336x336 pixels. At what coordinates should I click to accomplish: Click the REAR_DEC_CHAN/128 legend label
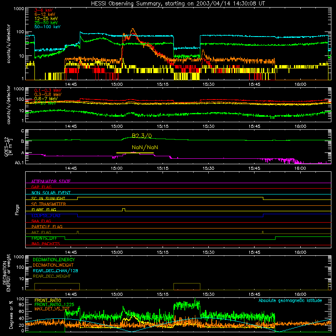pyautogui.click(x=55, y=270)
